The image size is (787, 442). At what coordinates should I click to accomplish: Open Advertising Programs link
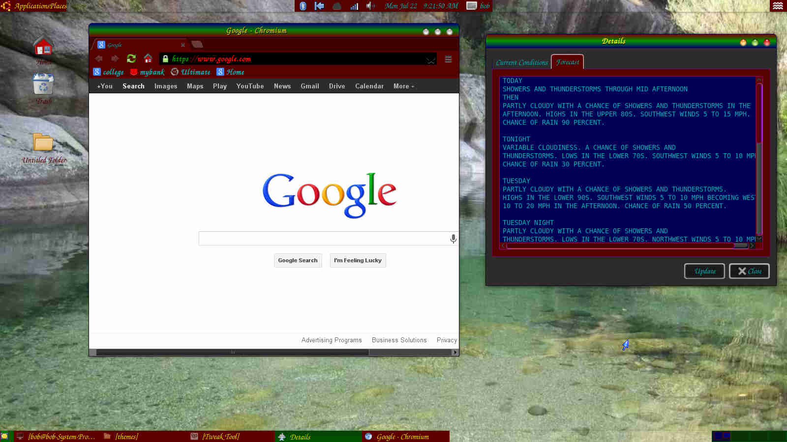[332, 340]
